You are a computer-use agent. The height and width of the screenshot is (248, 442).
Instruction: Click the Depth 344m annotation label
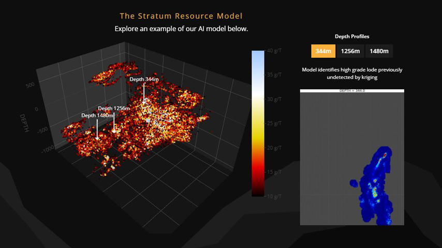click(x=144, y=79)
